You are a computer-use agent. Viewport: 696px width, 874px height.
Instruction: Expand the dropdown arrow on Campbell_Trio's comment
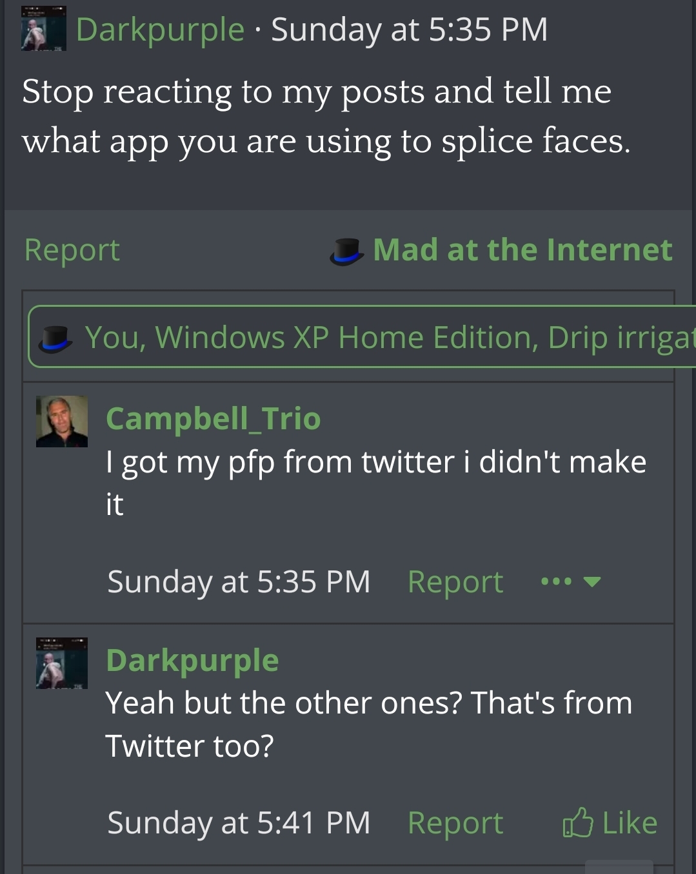click(592, 582)
